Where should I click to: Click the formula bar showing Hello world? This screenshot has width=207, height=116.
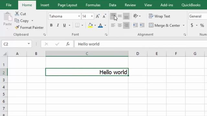click(x=141, y=44)
